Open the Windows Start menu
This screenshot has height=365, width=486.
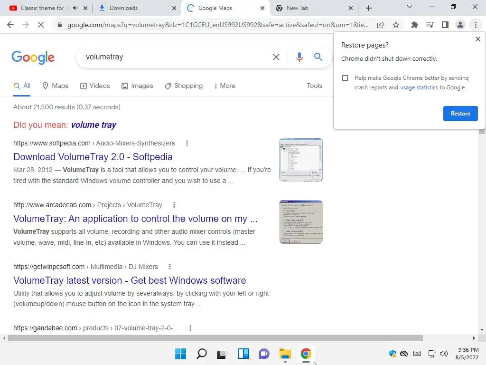pyautogui.click(x=180, y=354)
